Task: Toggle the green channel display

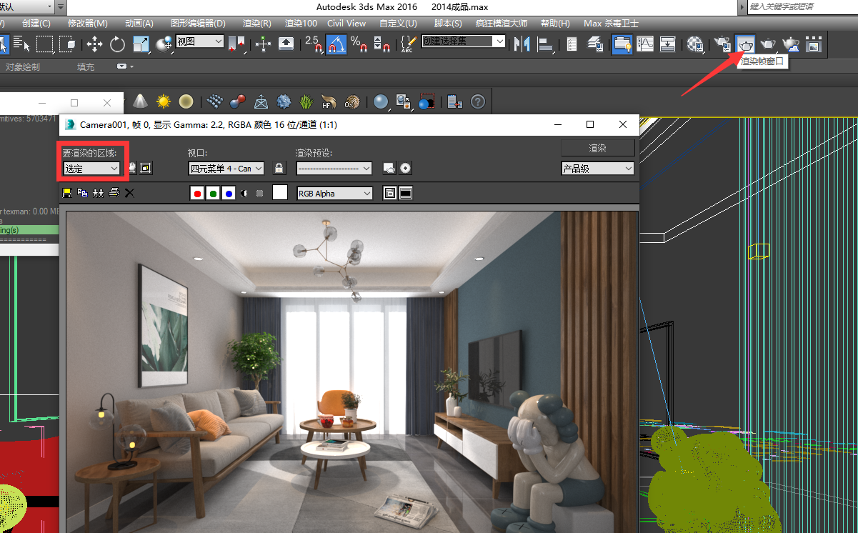Action: click(x=213, y=194)
